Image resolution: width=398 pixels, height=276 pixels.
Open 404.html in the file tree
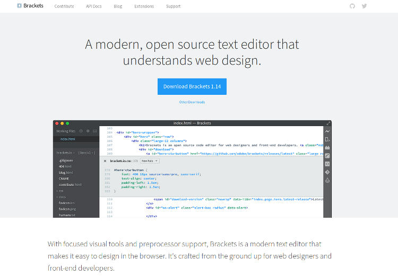tap(65, 166)
